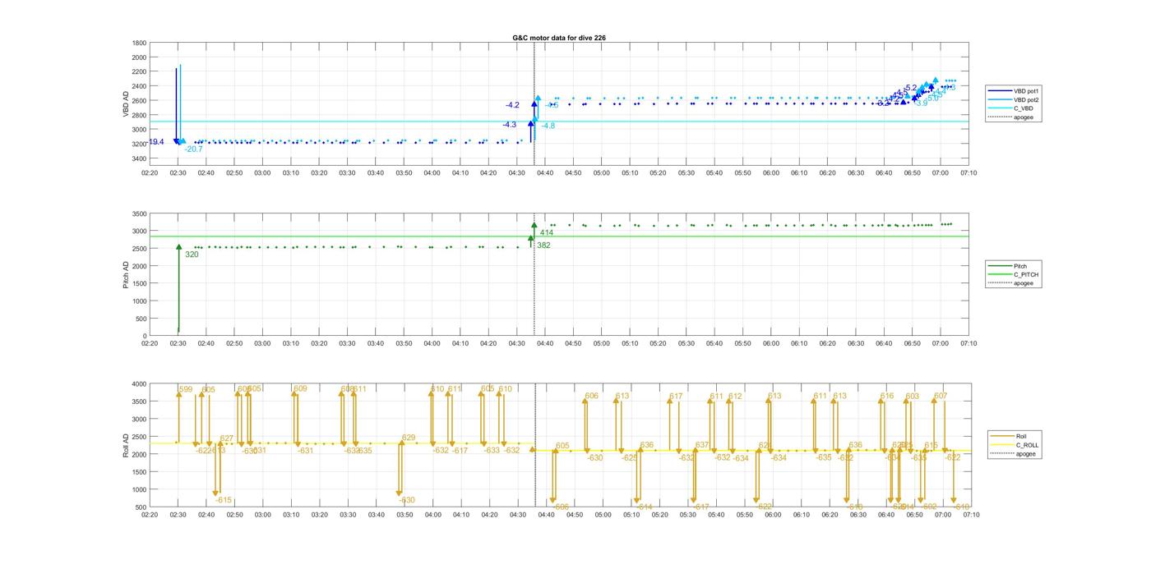Click the "03:00" x-axis tick under the Roll plot
Screen dimensions: 1151x569
[262, 515]
